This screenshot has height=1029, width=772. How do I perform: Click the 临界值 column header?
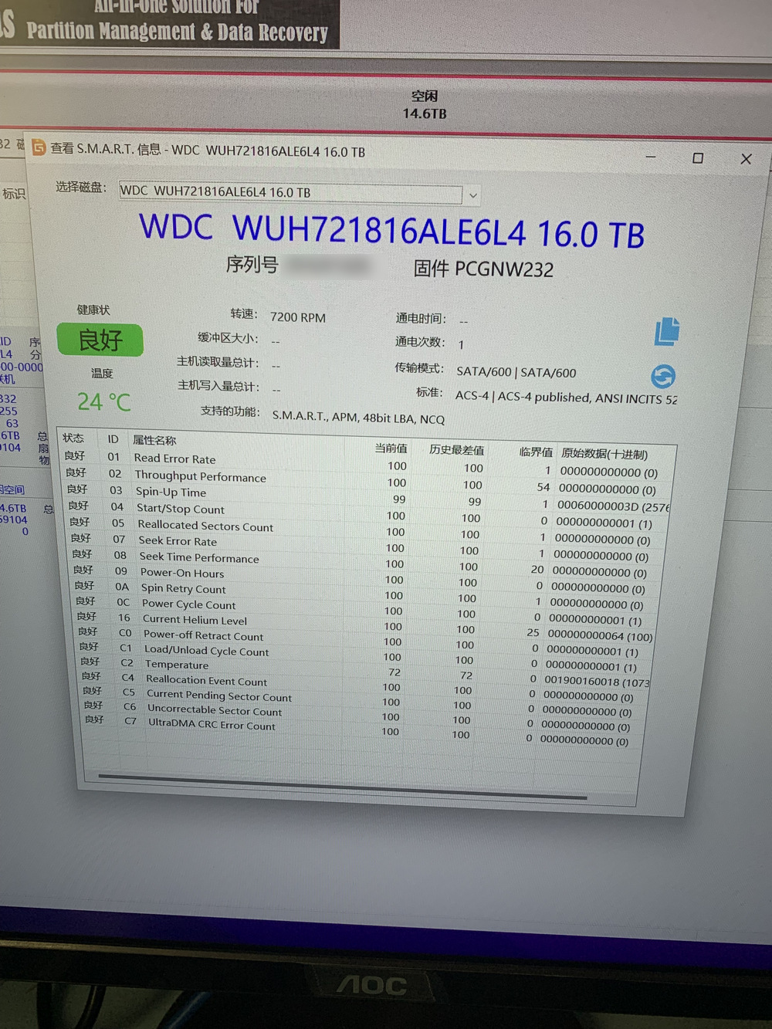[x=536, y=452]
